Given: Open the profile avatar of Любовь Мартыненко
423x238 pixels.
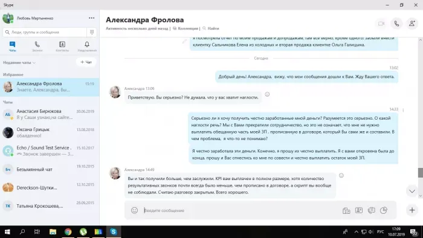Looking at the screenshot, I should point(8,18).
